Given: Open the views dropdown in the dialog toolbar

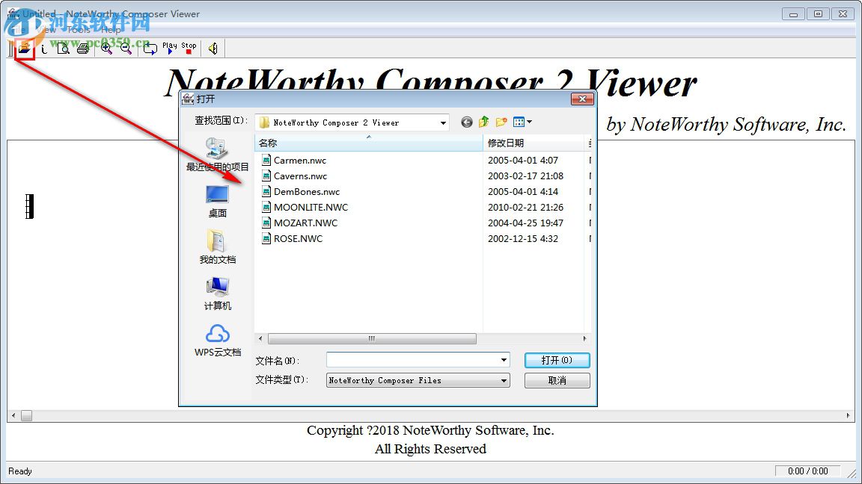Looking at the screenshot, I should (528, 122).
